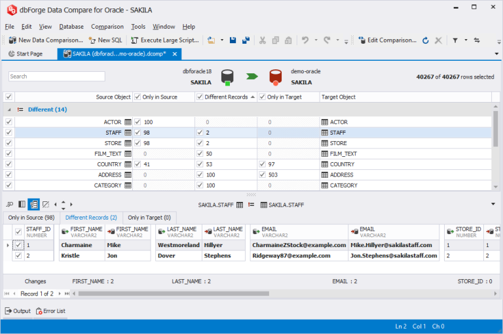The height and width of the screenshot is (334, 503).
Task: Click the source database cylinder icon
Action: (228, 77)
